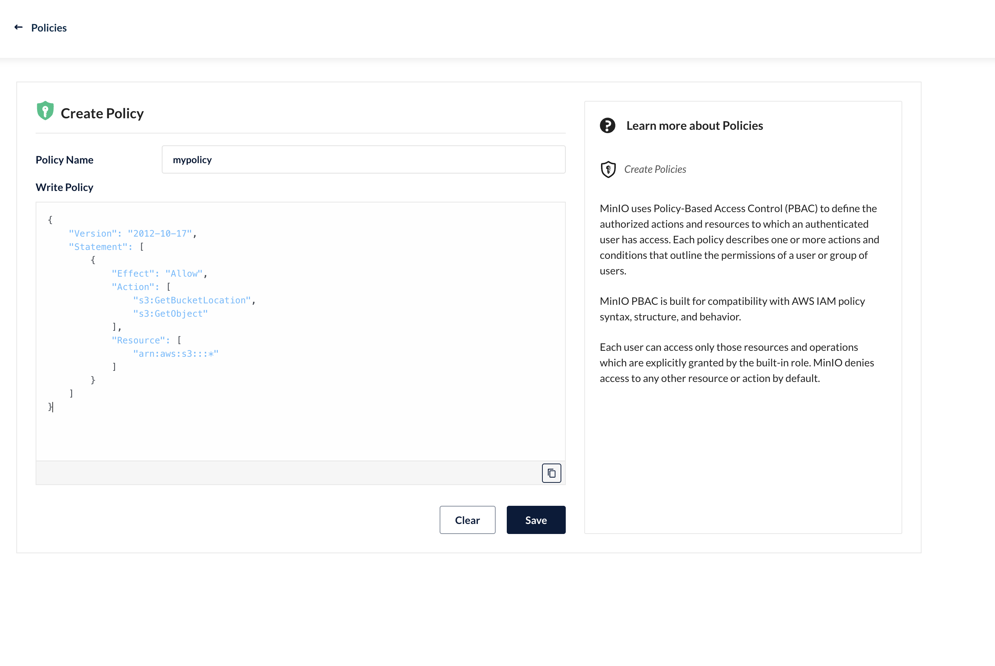The width and height of the screenshot is (995, 666).
Task: Click the s3:GetBucketLocation action text
Action: click(192, 300)
